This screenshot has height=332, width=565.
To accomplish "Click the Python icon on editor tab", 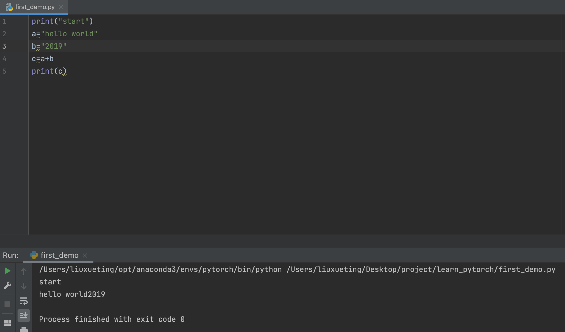I will coord(9,7).
